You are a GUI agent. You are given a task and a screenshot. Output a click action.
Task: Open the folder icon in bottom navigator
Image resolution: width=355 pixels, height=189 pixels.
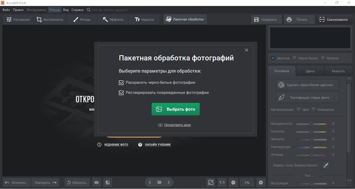(159, 183)
